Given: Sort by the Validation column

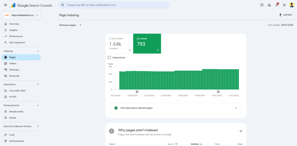Looking at the screenshot, I should (x=196, y=144).
